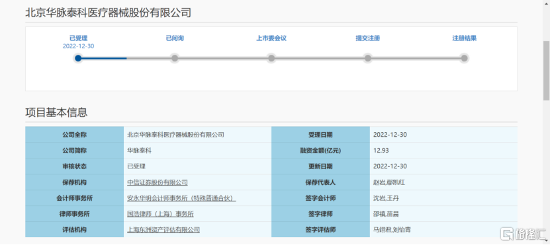Open the 中信证券股份有限公司 sponsor link

click(158, 182)
